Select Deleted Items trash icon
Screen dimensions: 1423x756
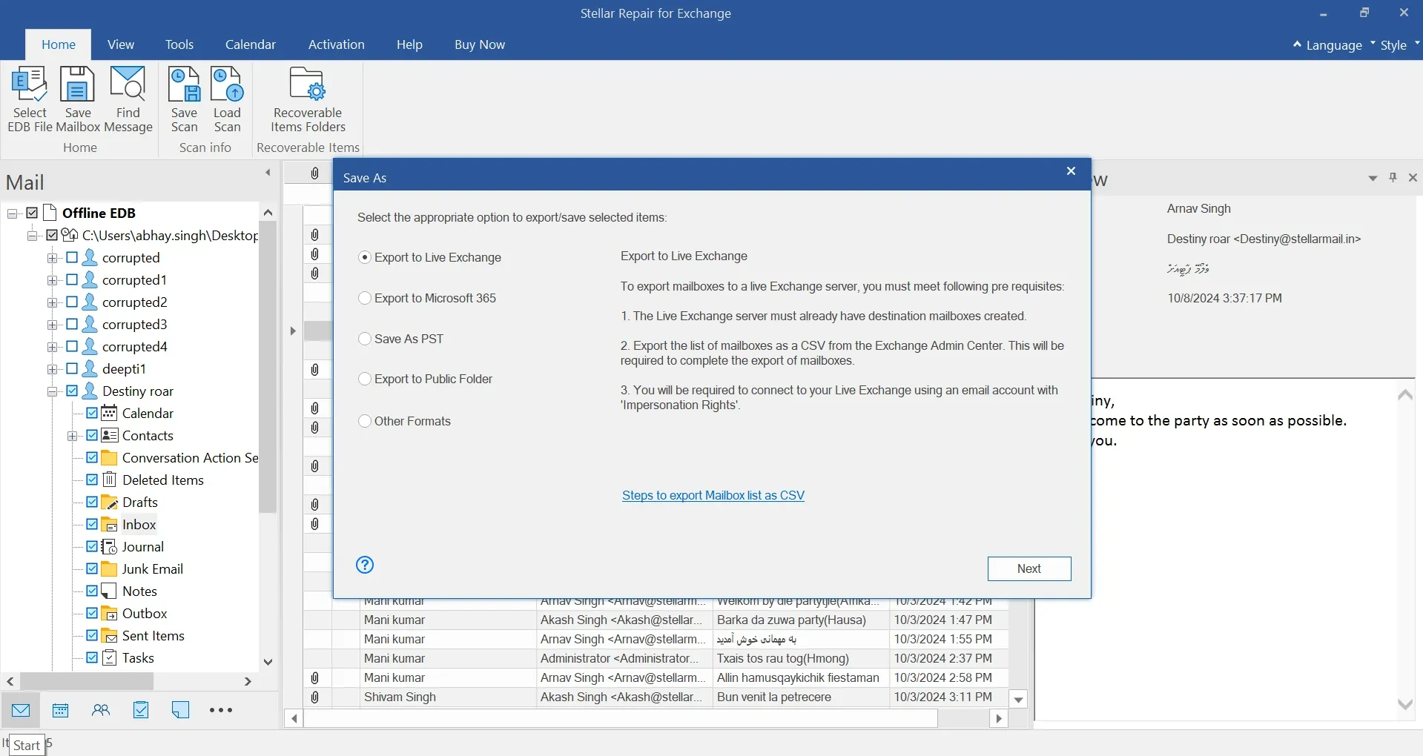[109, 480]
